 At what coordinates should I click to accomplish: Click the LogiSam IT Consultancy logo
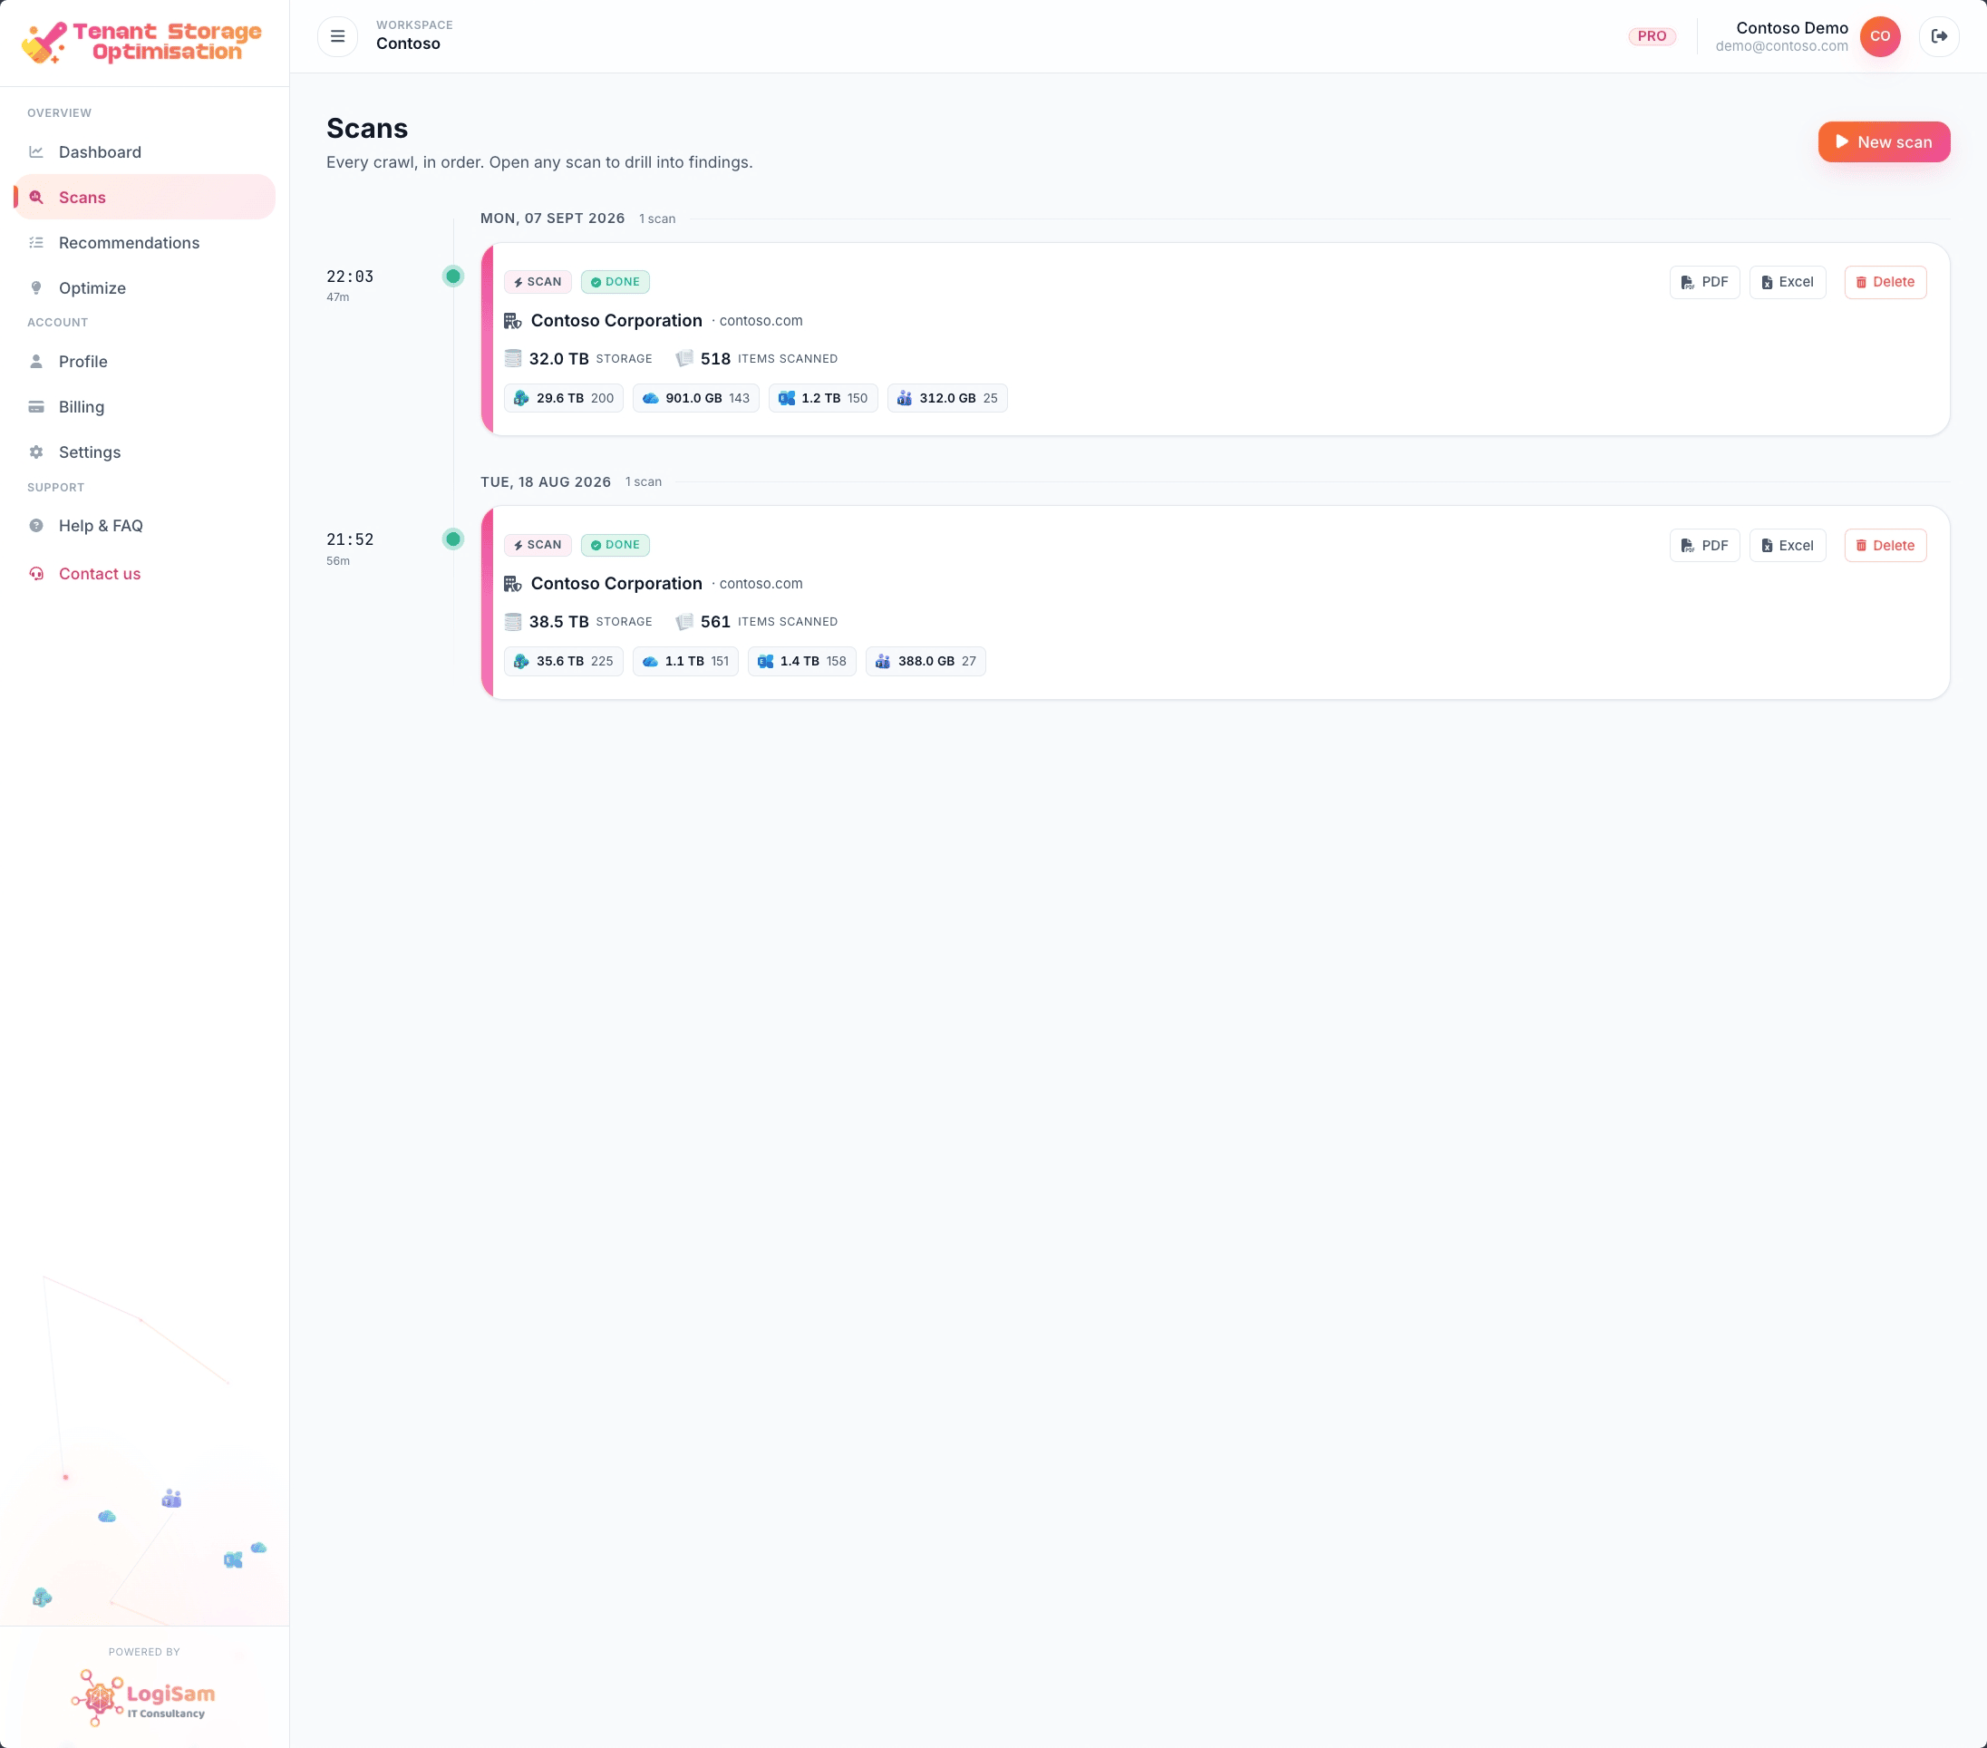pyautogui.click(x=144, y=1698)
